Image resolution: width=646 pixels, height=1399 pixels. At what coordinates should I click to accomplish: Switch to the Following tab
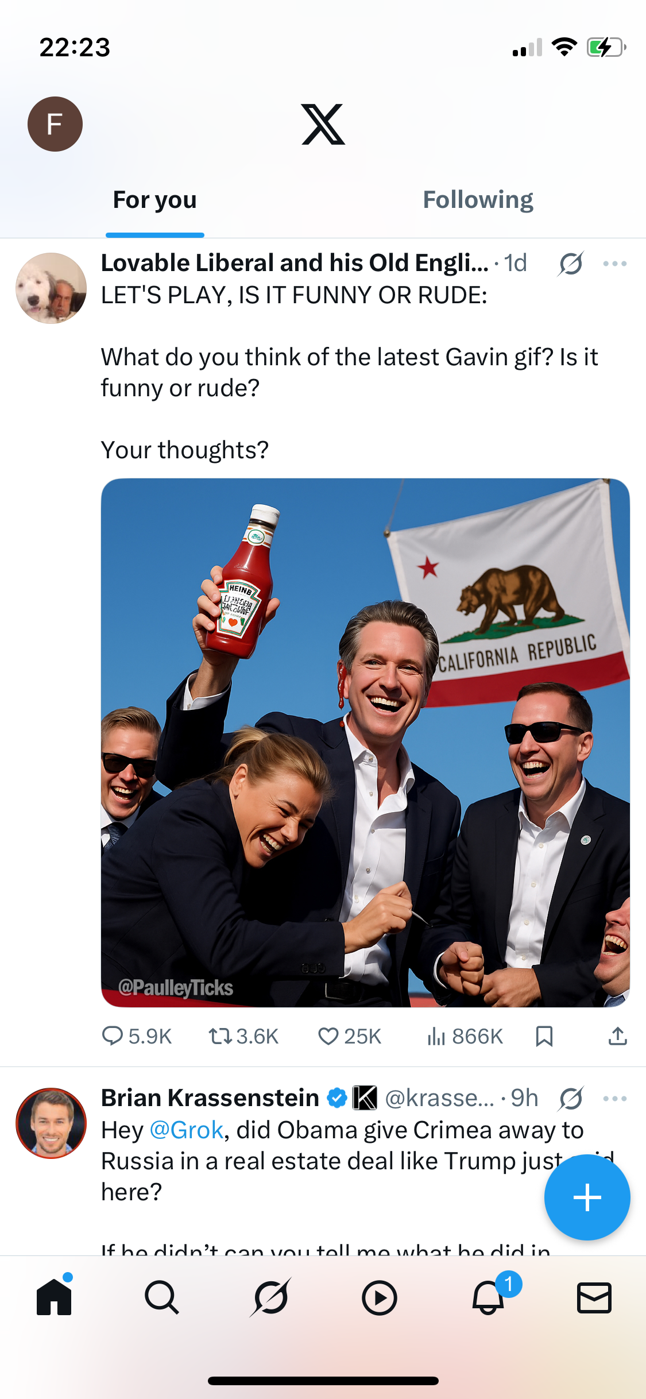click(478, 200)
